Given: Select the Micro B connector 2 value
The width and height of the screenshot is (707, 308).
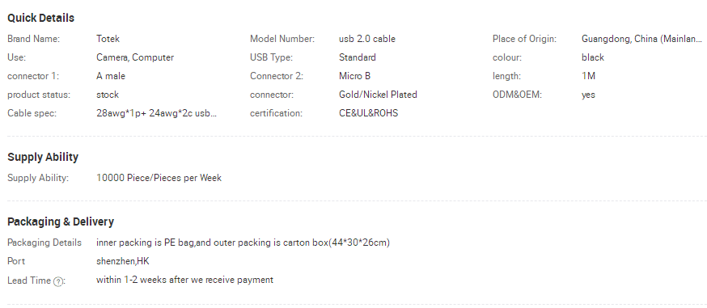Looking at the screenshot, I should tap(354, 76).
